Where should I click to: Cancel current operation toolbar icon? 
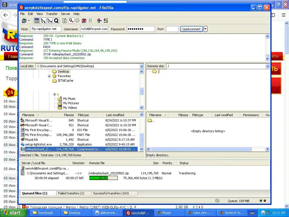pyautogui.click(x=78, y=21)
